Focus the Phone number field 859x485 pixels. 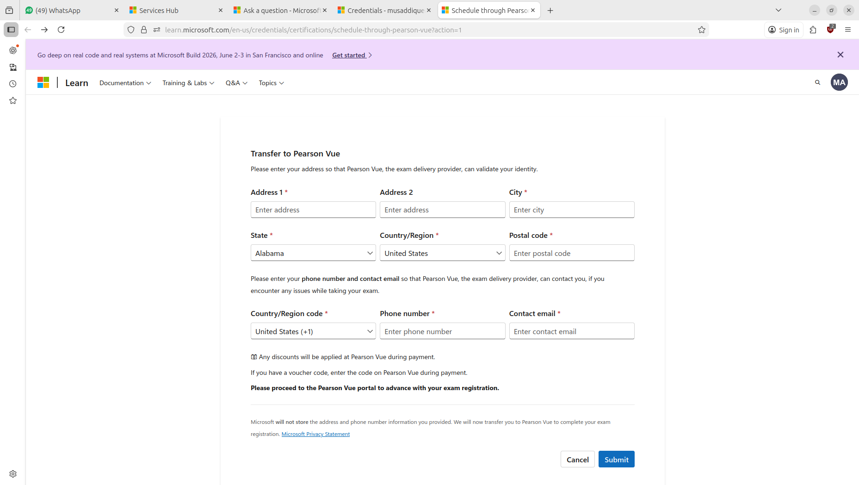point(442,331)
